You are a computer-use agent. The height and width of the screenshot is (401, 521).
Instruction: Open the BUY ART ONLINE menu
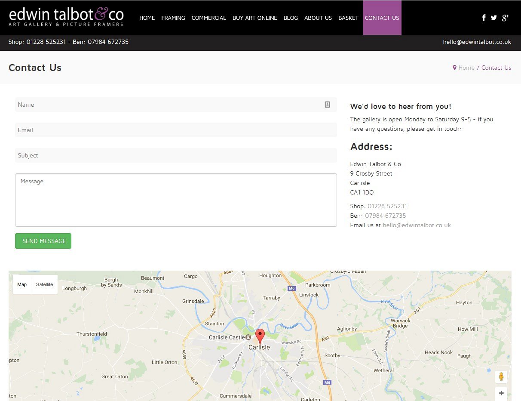255,18
